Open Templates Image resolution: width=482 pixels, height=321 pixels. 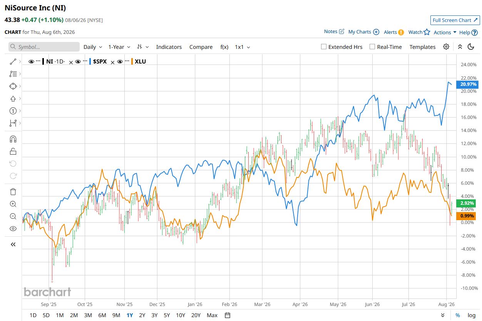pos(422,47)
